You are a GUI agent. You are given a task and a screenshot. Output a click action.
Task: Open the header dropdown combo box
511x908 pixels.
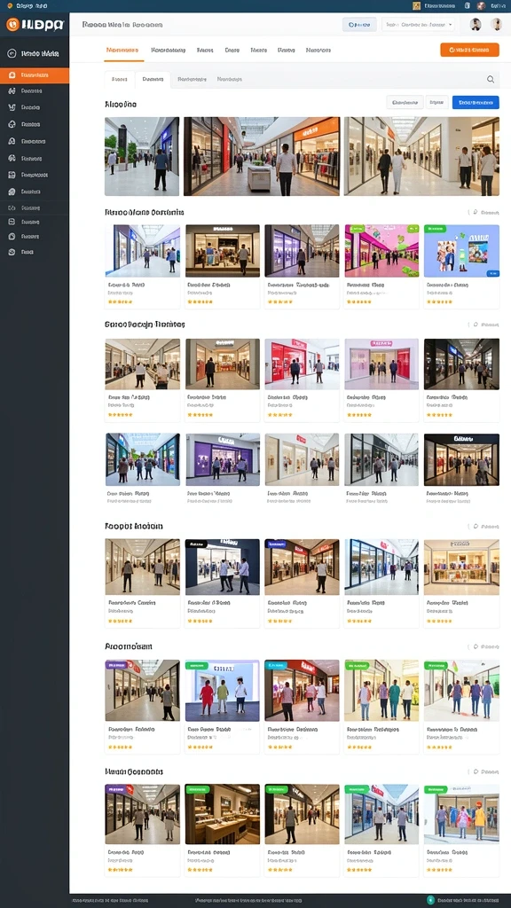pos(418,24)
